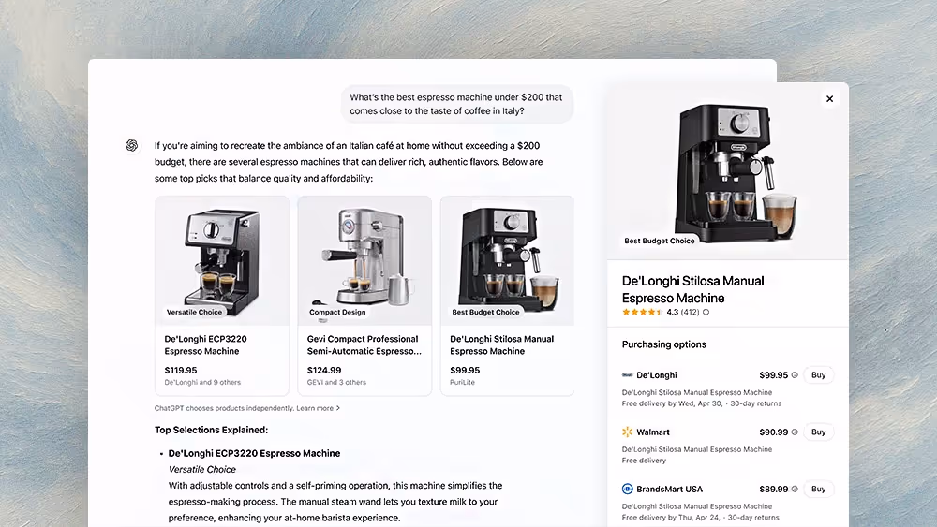Expand the Learn more chevron arrow
Screen dimensions: 937x527
(x=338, y=408)
